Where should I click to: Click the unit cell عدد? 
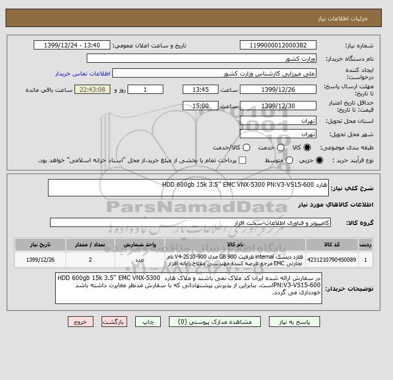pyautogui.click(x=140, y=260)
